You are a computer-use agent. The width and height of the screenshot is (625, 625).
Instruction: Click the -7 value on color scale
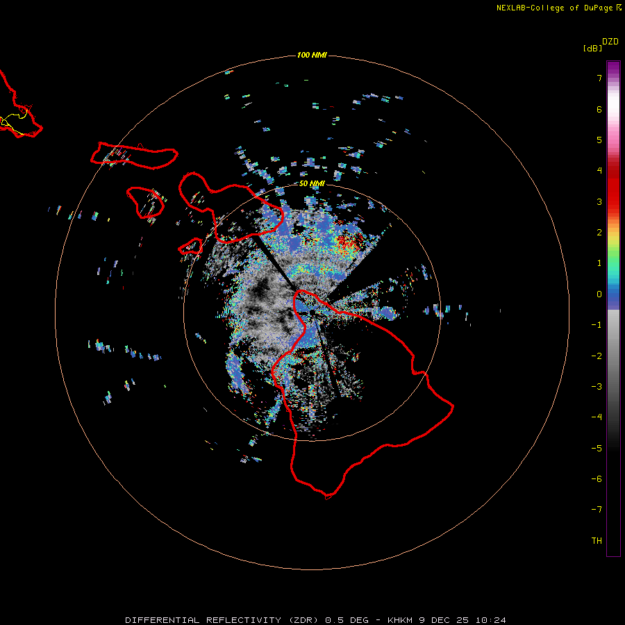(x=597, y=510)
